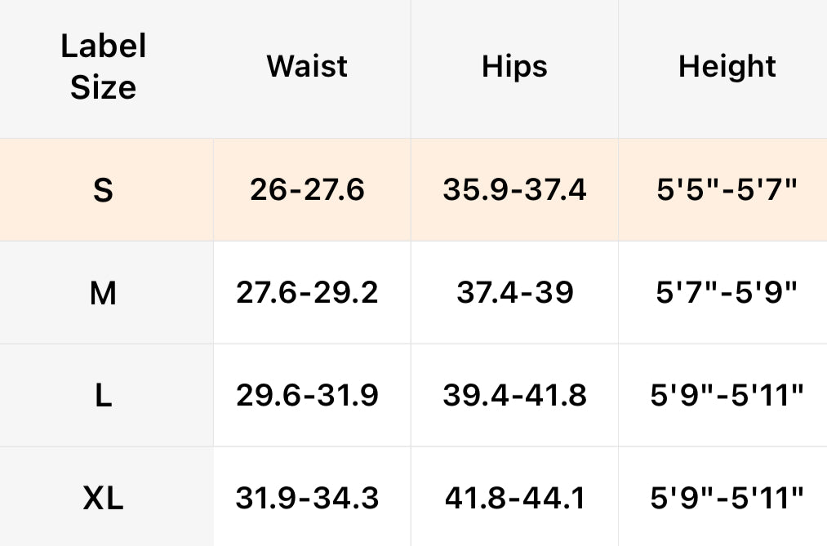Click hips value 35.9-37.4

pyautogui.click(x=514, y=190)
